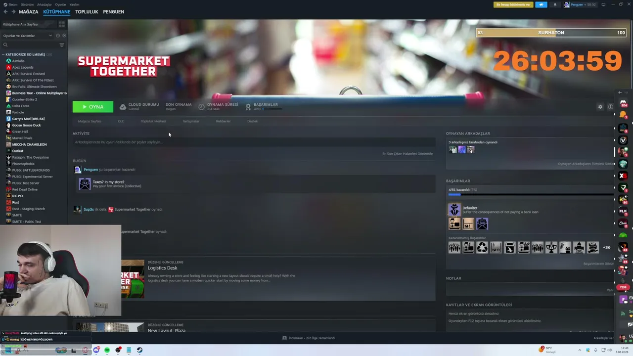
Task: Open the Görünüm menu
Action: [x=27, y=4]
